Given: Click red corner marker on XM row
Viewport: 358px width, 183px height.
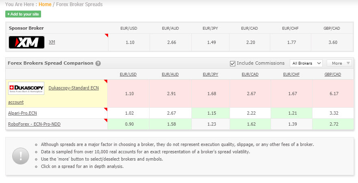Looking at the screenshot, I should click(x=106, y=35).
